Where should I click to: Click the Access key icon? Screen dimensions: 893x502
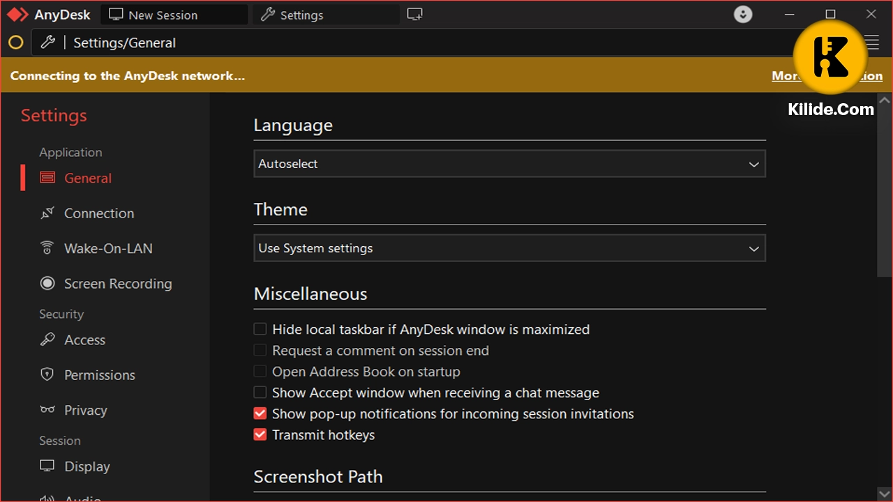(47, 340)
